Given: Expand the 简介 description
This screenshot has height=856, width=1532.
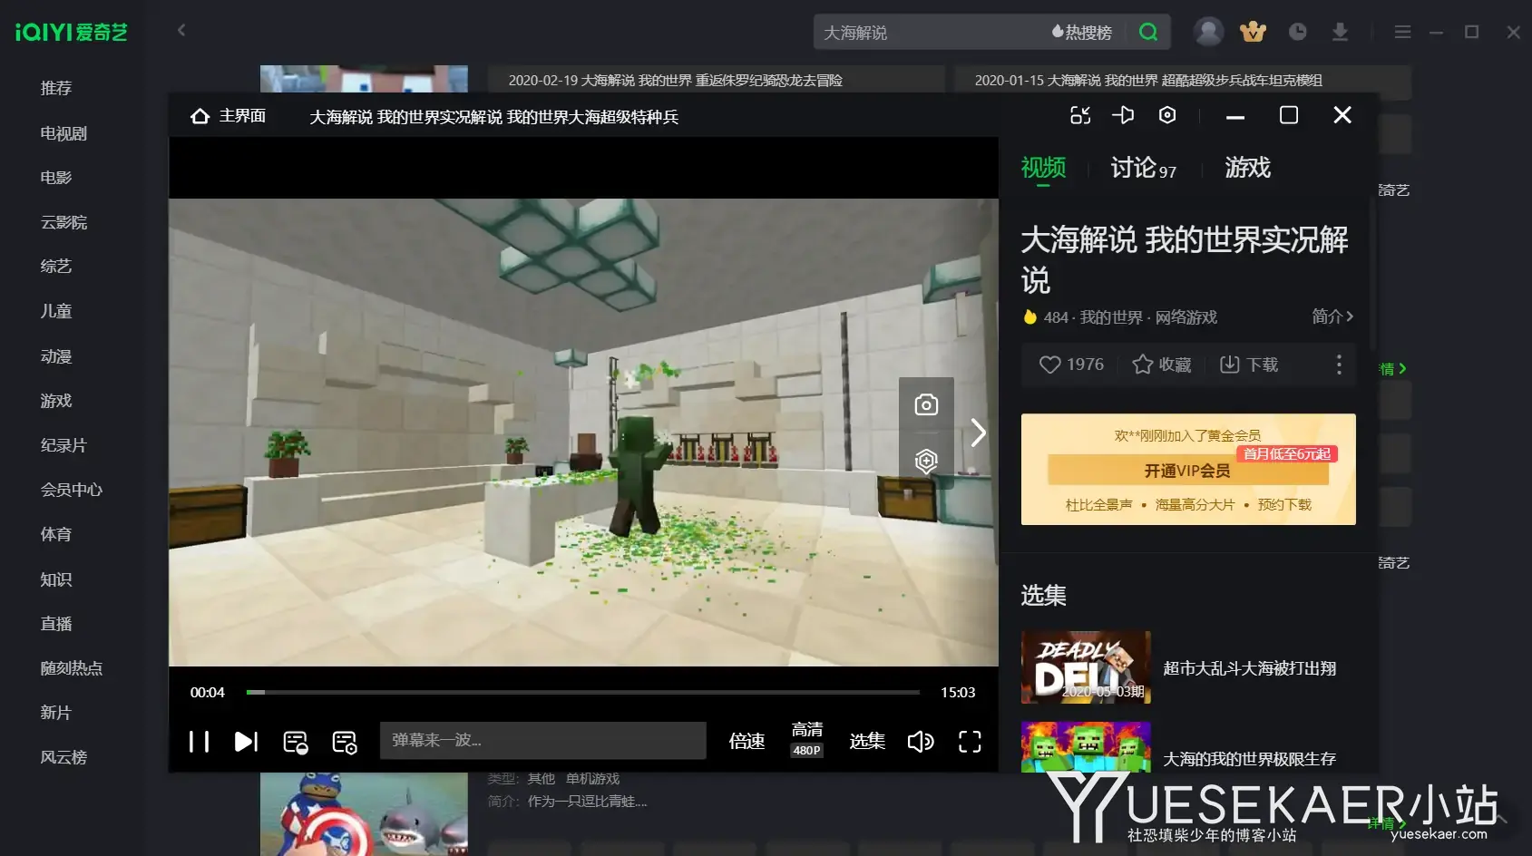Looking at the screenshot, I should pos(1332,316).
